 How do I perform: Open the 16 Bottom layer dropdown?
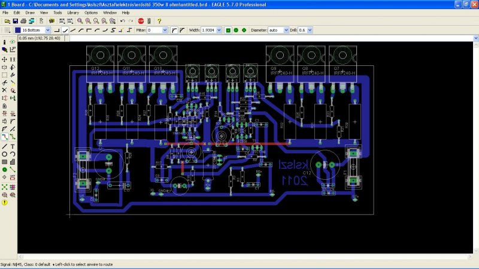(x=48, y=30)
